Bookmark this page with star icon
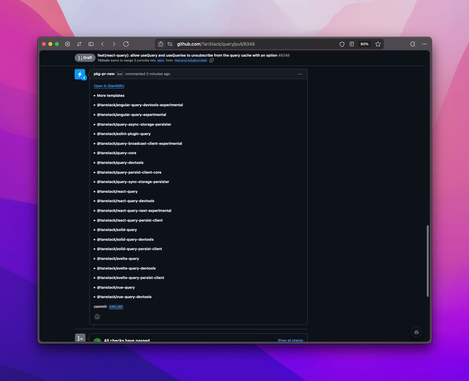 pyautogui.click(x=378, y=44)
